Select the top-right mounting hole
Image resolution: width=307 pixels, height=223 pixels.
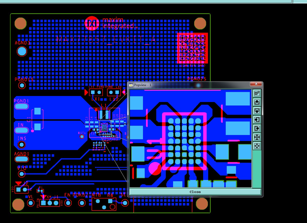click(200, 23)
